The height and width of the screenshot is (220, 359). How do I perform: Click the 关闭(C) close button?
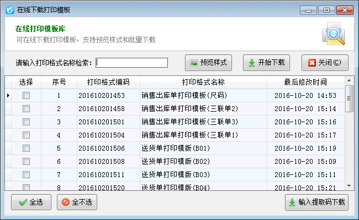(325, 62)
